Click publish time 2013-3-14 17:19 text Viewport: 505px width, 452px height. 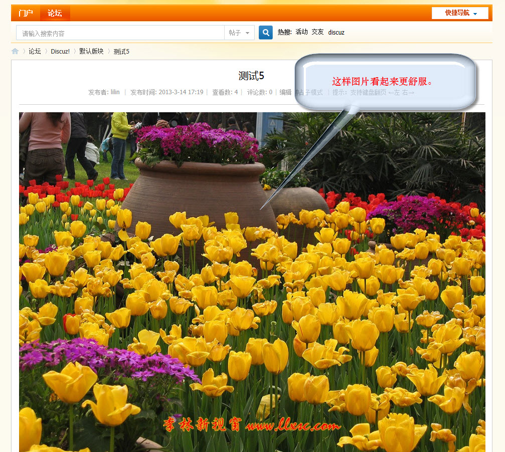pyautogui.click(x=181, y=92)
